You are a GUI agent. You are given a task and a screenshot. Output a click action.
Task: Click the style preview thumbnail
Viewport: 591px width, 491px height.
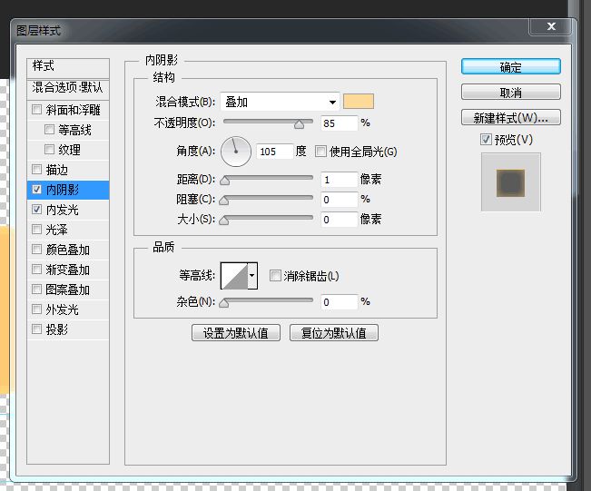coord(511,182)
